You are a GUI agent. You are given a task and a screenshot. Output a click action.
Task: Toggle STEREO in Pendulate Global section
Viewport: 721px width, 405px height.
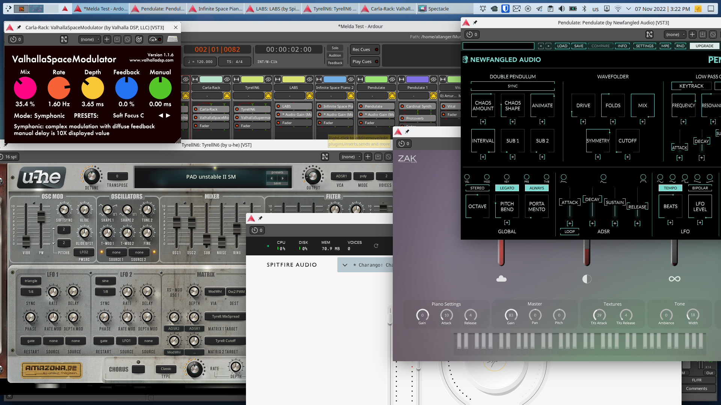(477, 188)
